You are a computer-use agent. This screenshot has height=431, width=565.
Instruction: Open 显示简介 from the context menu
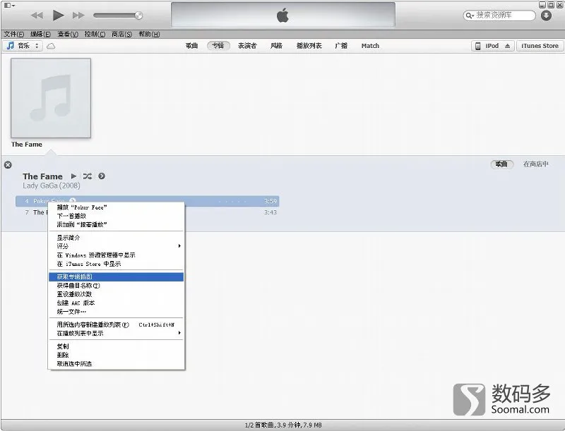coord(116,238)
